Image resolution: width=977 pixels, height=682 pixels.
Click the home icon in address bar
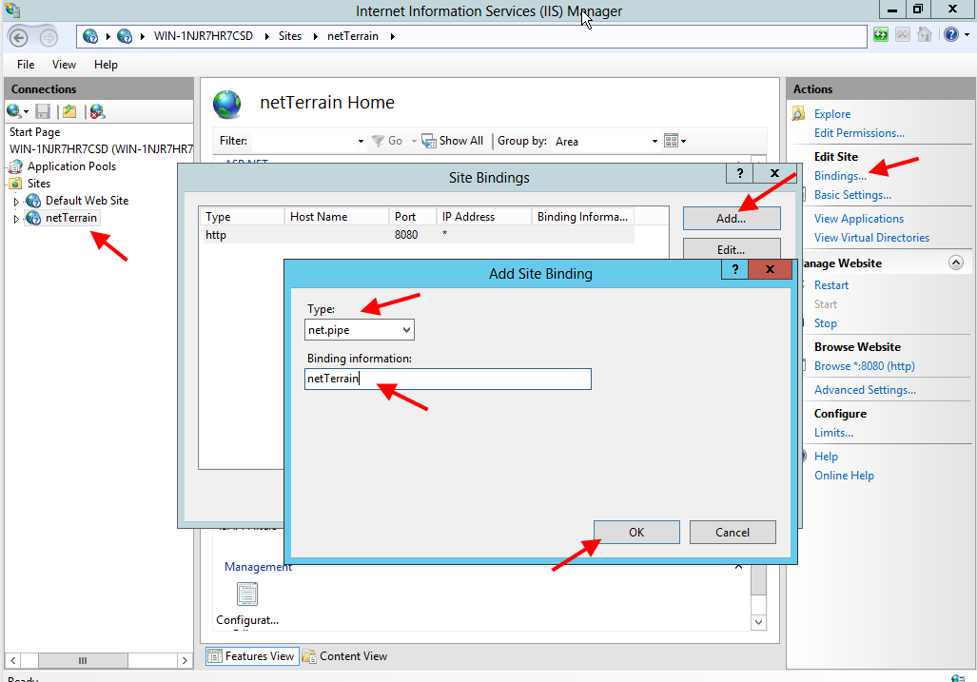point(924,35)
